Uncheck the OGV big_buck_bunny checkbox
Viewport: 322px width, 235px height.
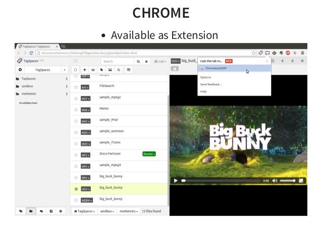point(76,189)
